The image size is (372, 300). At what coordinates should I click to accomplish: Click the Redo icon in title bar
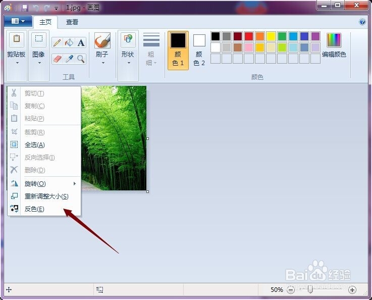tap(47, 8)
